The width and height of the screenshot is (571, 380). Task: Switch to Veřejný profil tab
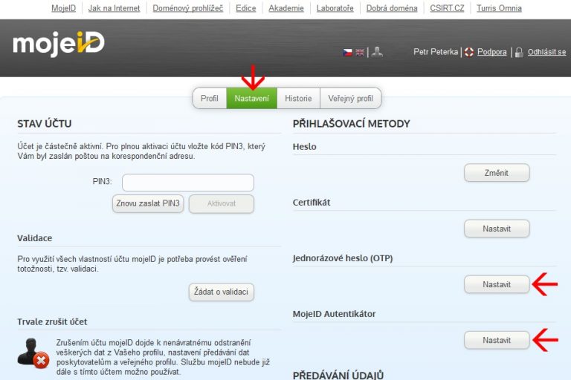(350, 98)
